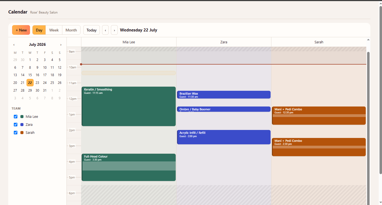This screenshot has width=382, height=205.
Task: Select Sarah column header
Action: pos(319,42)
